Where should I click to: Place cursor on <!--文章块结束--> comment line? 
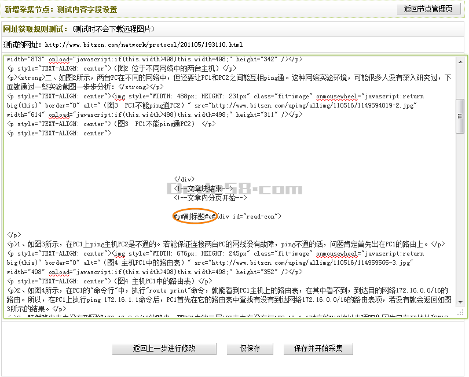tap(203, 188)
